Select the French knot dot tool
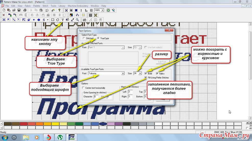This screenshot has width=252, height=141. click(x=34, y=20)
